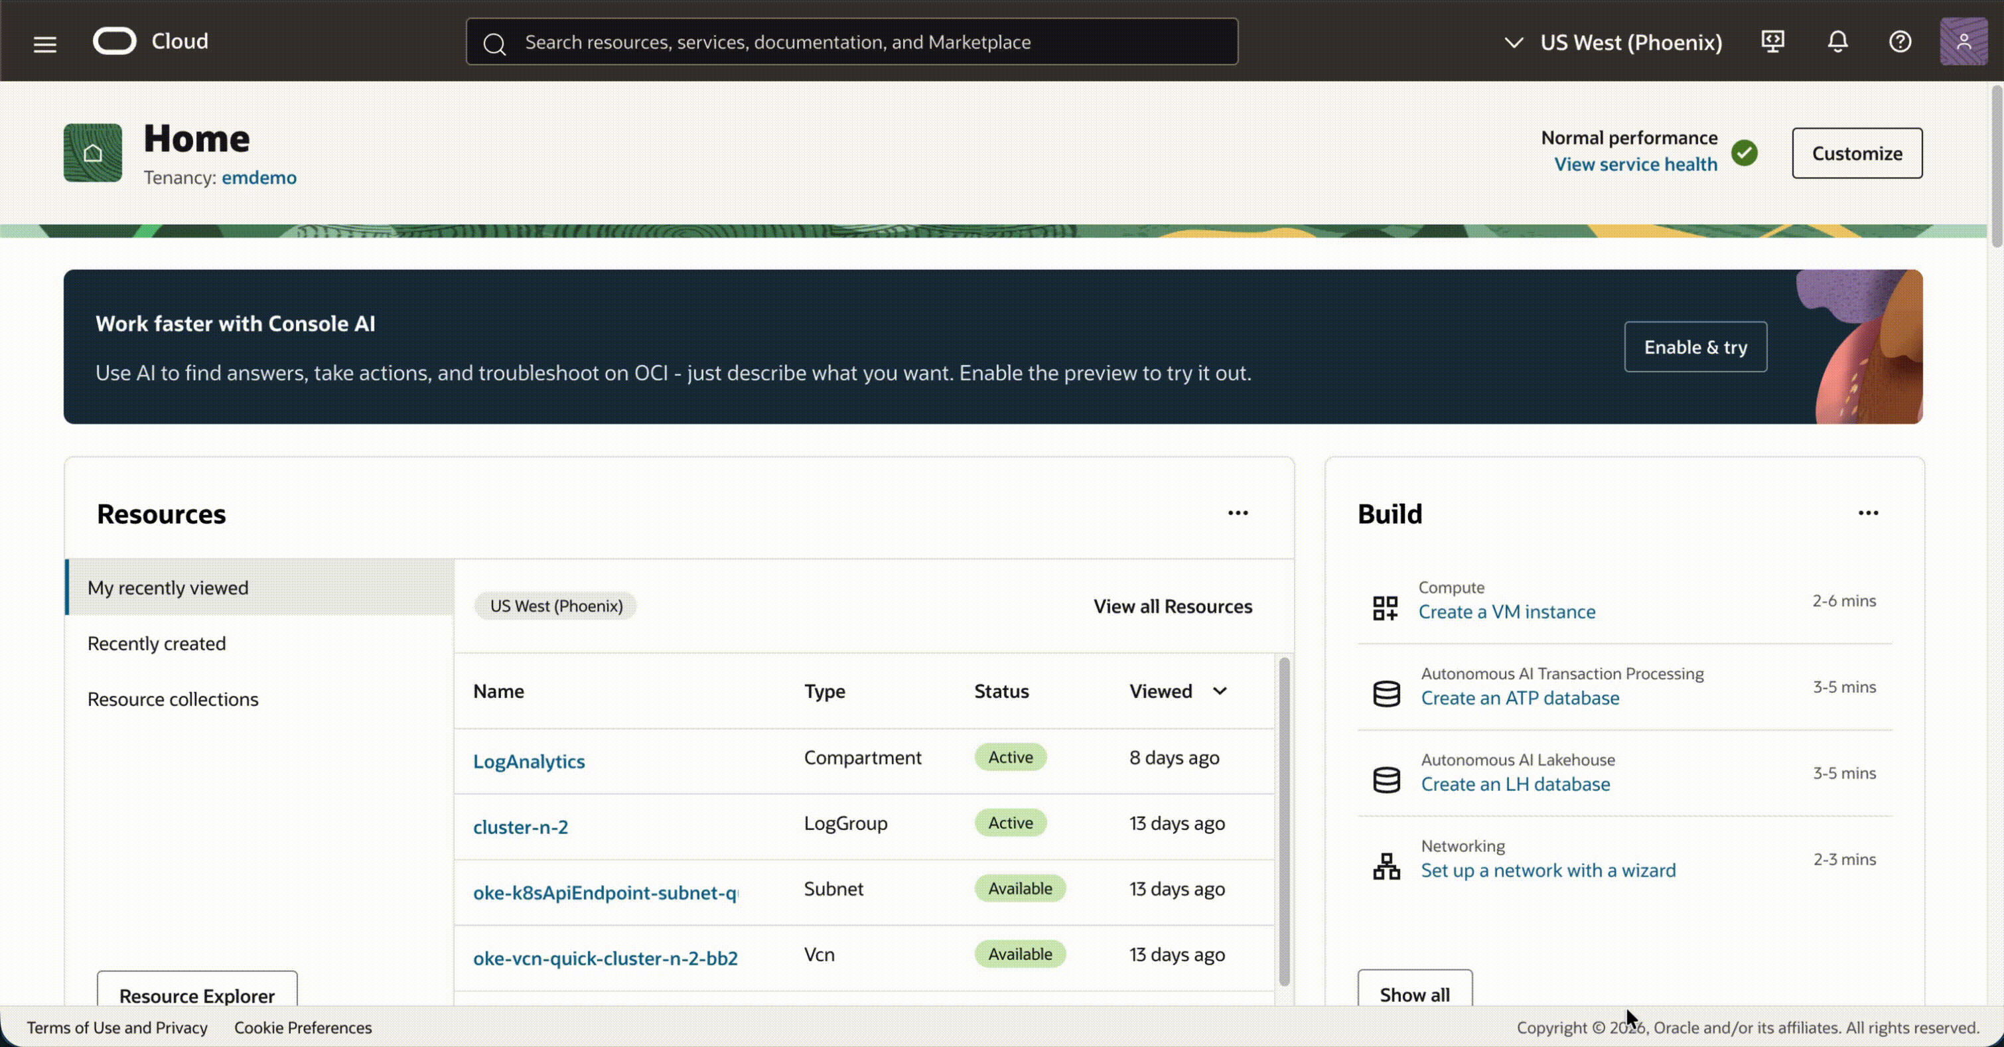Open the oke-k8sApiEndpoint-subnet resource

coord(606,892)
